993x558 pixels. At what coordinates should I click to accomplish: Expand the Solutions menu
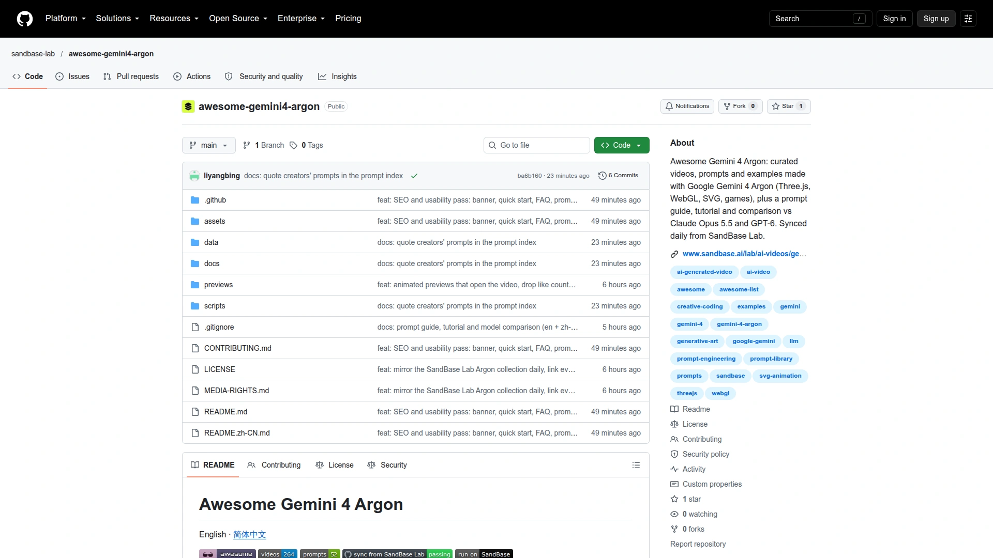click(117, 19)
